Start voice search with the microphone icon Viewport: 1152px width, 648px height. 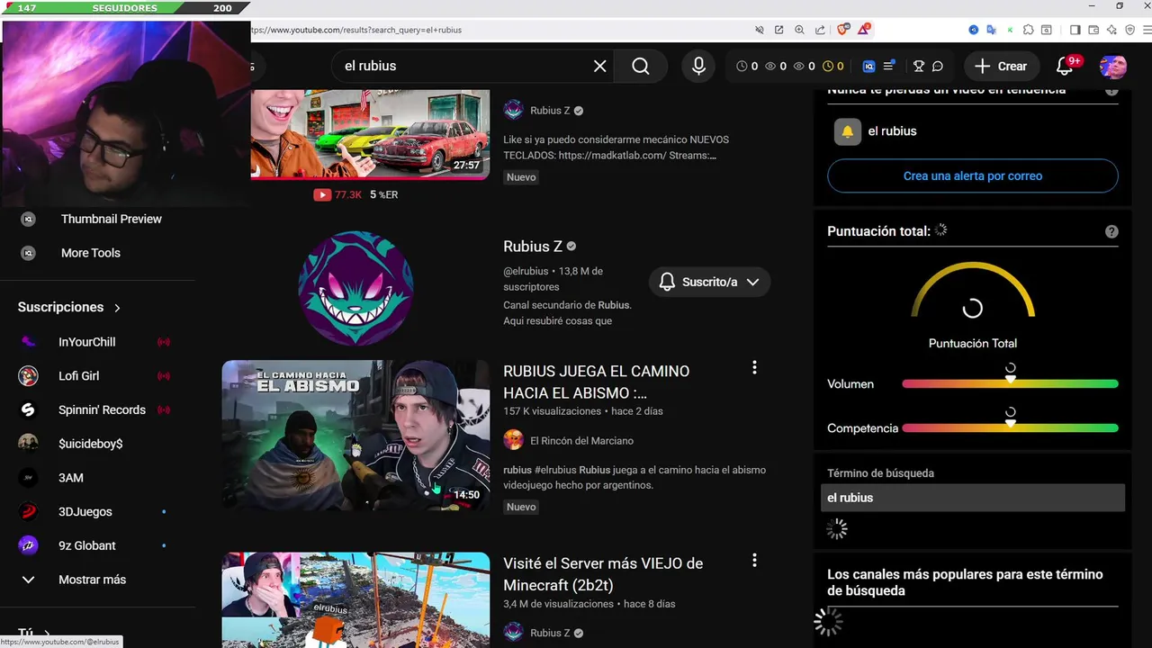click(x=698, y=66)
